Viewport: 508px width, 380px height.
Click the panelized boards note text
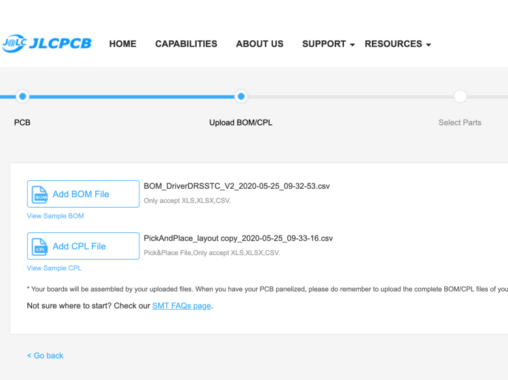point(267,289)
